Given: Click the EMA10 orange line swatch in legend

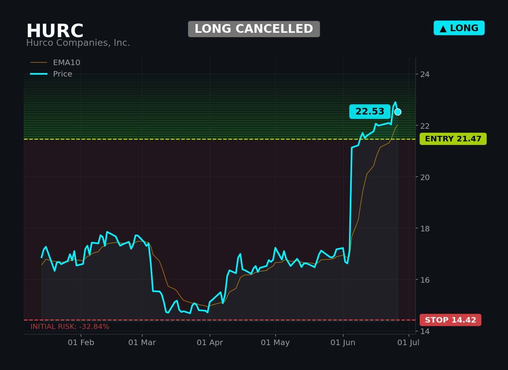Looking at the screenshot, I should coord(39,63).
